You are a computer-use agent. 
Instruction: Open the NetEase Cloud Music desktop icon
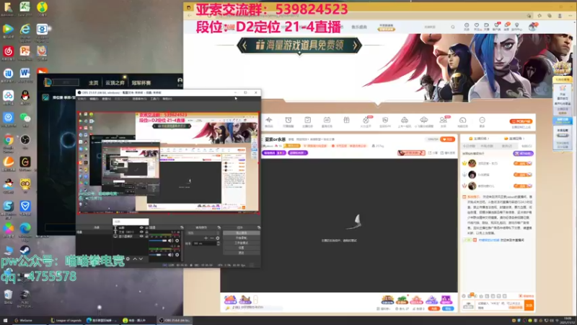tap(8, 51)
